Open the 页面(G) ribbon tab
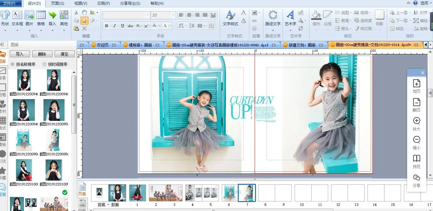Image resolution: width=433 pixels, height=211 pixels. (58, 4)
